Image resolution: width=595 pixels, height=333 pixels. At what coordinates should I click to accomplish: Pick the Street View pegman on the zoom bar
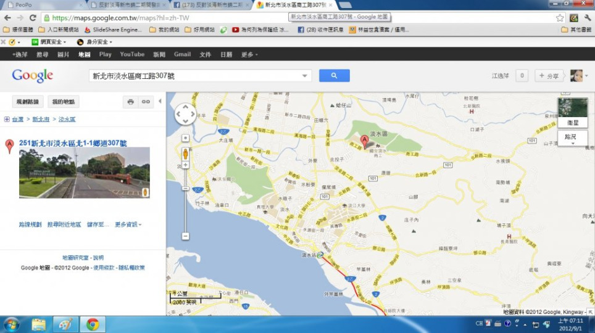coord(185,155)
